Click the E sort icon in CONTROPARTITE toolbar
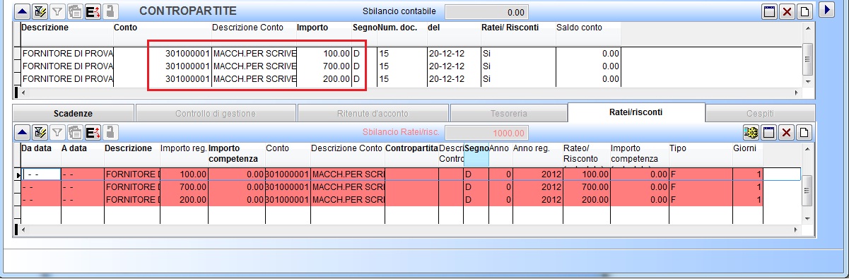The image size is (849, 279). coord(93,11)
